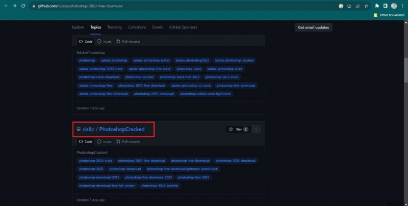Open the adobe-photoshop-cracked topic tag

[x=234, y=61]
